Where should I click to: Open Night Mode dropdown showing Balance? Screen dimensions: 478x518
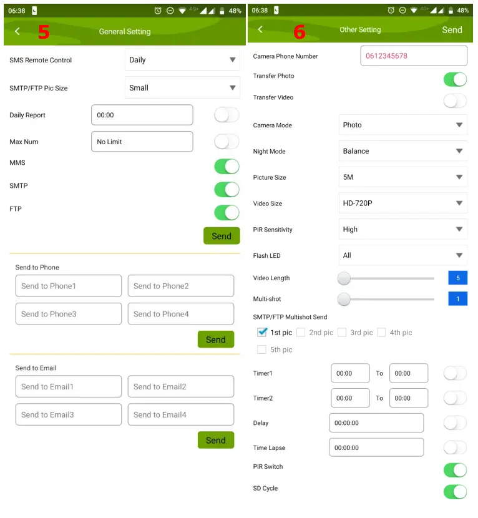tap(403, 151)
